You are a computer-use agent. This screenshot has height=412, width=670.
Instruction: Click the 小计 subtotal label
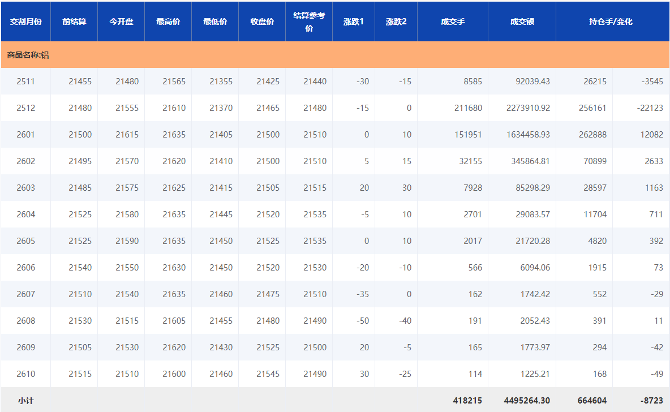point(25,401)
